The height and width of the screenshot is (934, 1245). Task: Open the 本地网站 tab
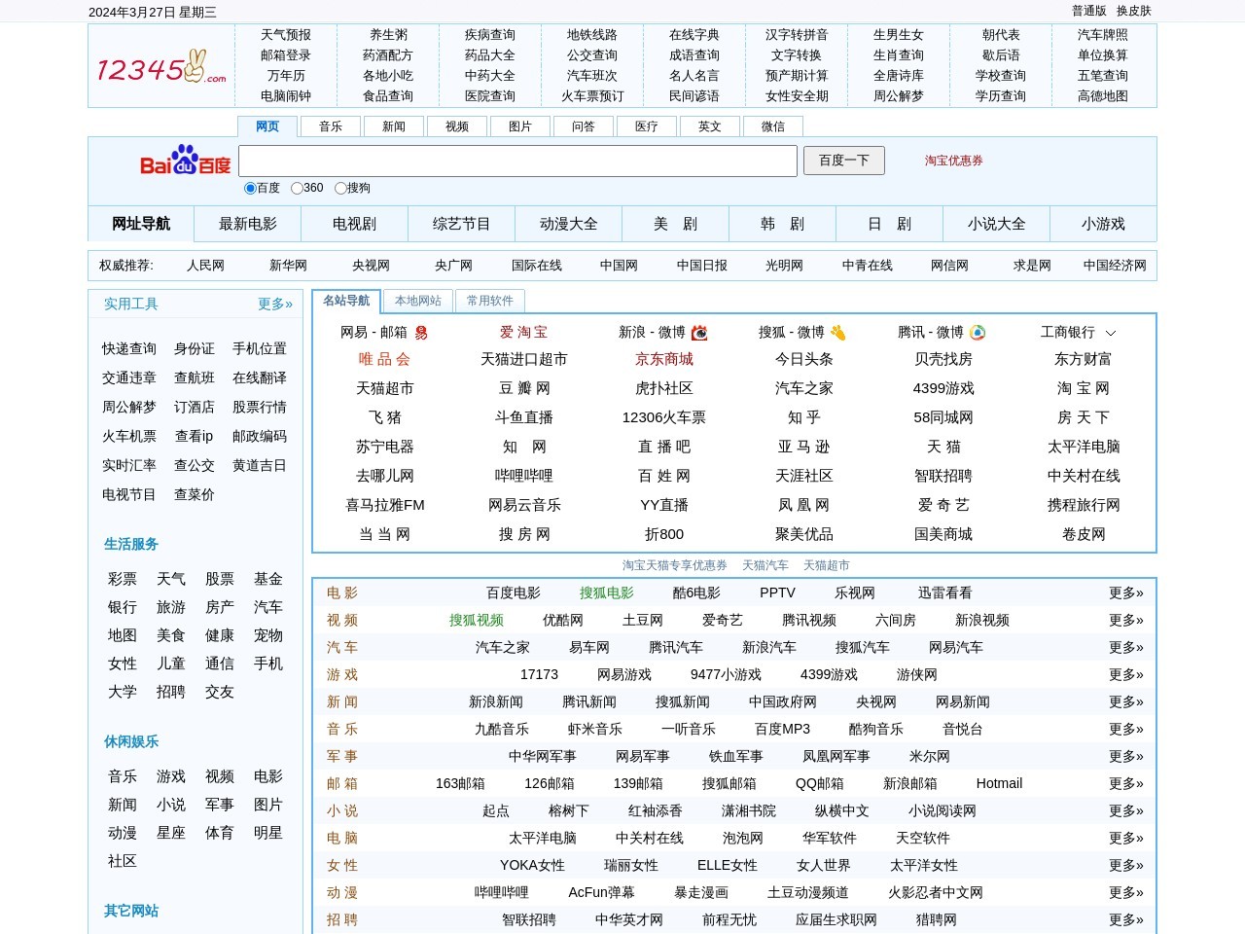(418, 301)
